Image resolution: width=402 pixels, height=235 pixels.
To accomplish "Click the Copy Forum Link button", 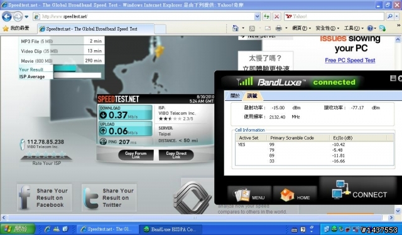I will click(x=136, y=155).
